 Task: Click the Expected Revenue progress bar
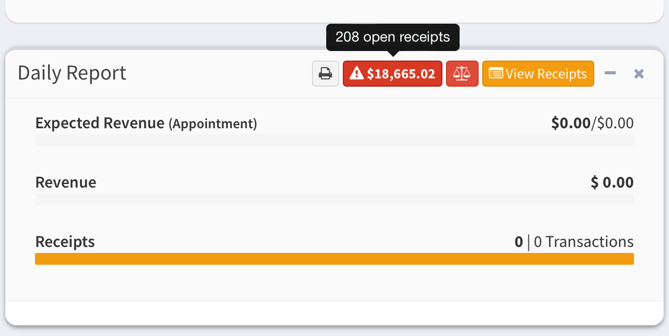click(x=334, y=140)
